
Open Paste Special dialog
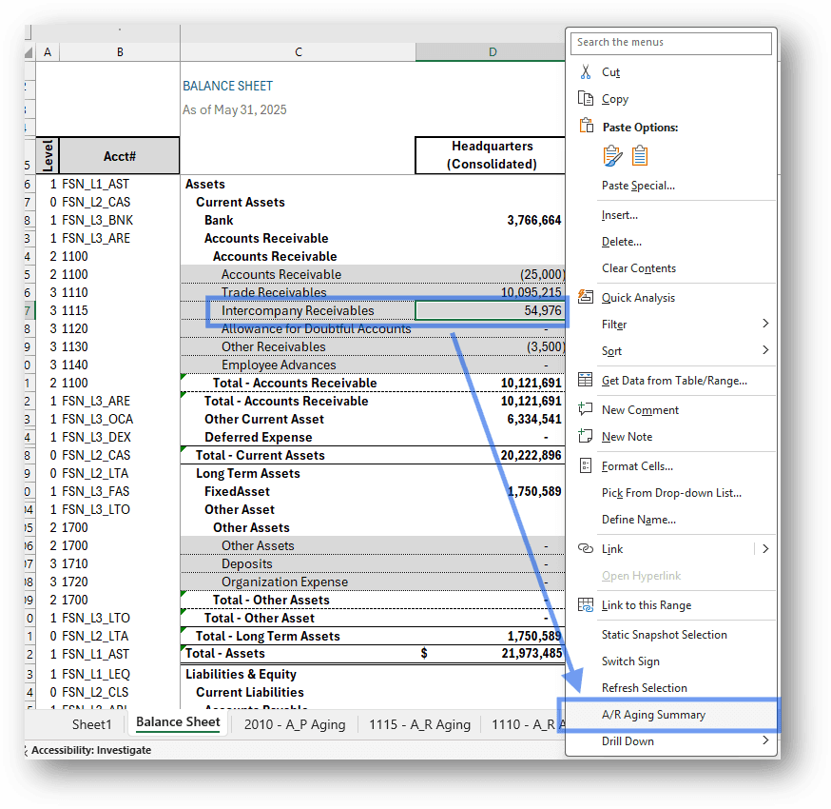click(638, 186)
